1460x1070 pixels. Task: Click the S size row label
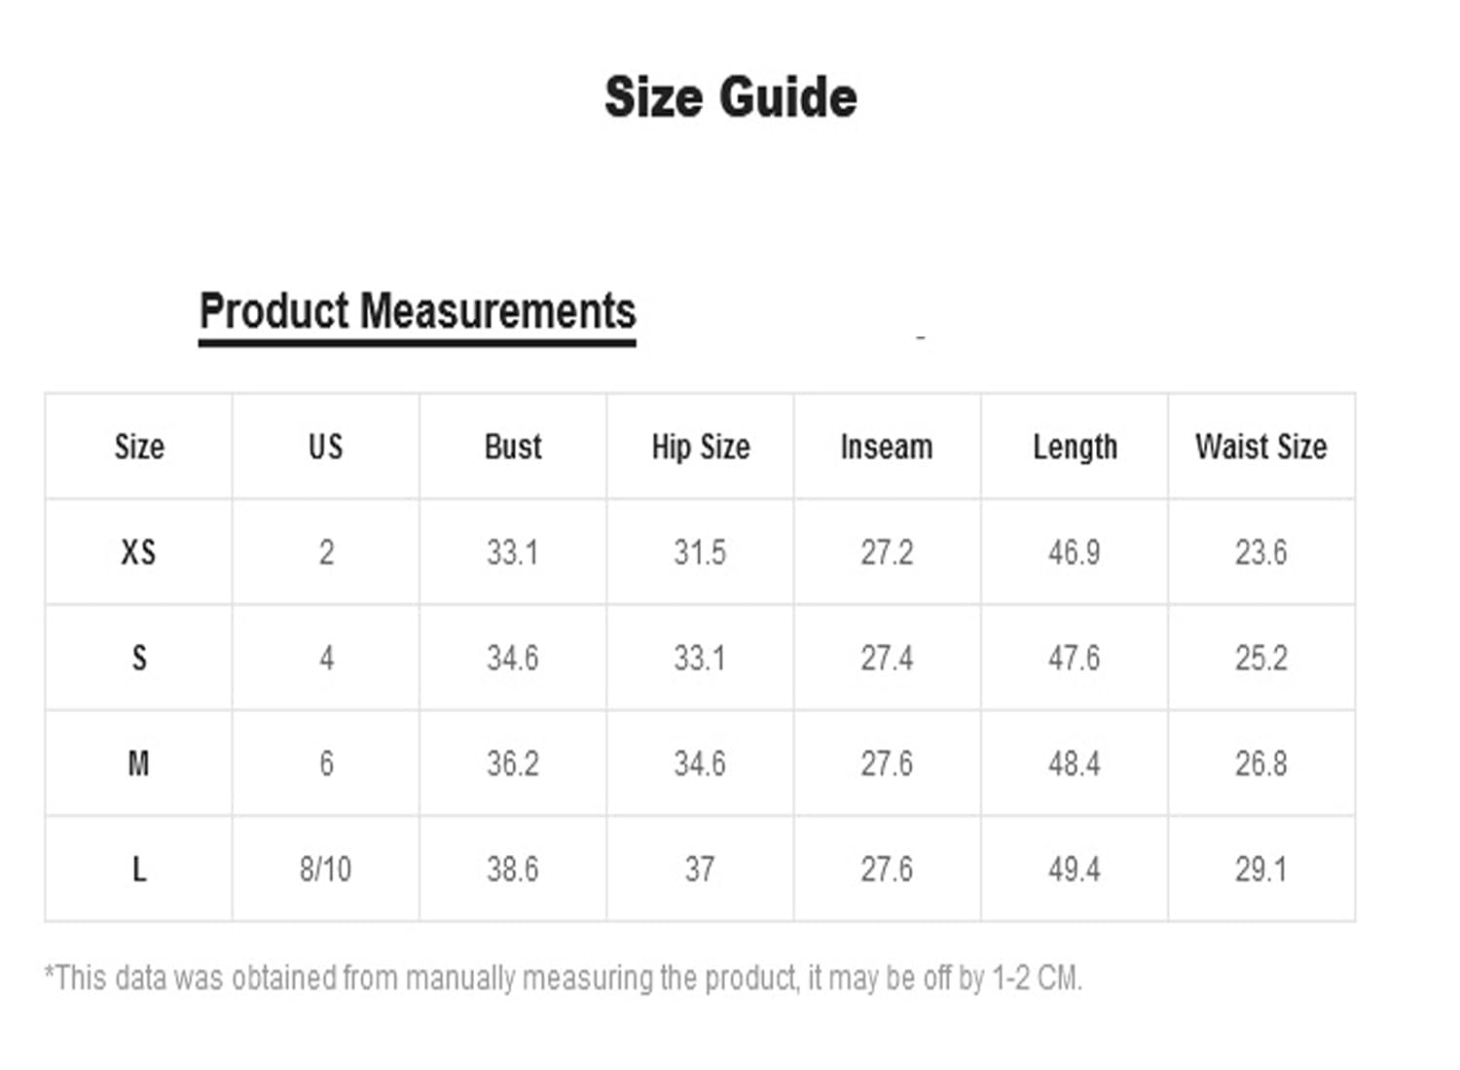click(139, 659)
